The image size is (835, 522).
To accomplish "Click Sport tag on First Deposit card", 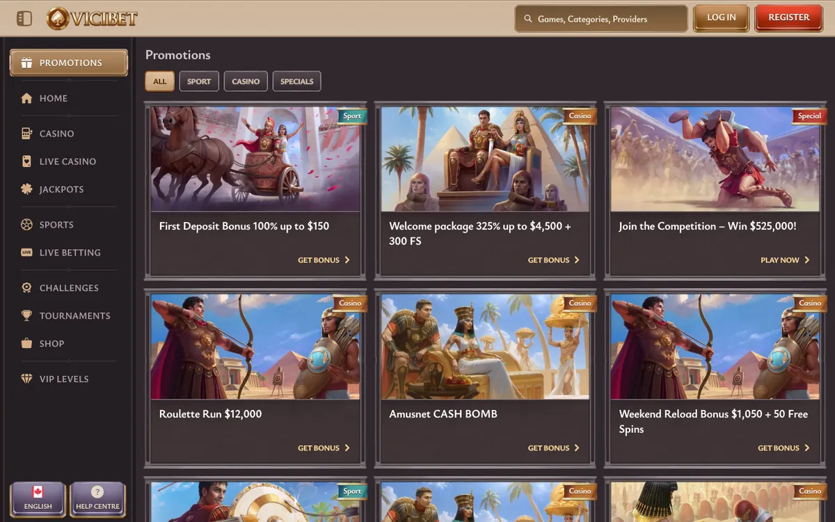I will pos(352,116).
